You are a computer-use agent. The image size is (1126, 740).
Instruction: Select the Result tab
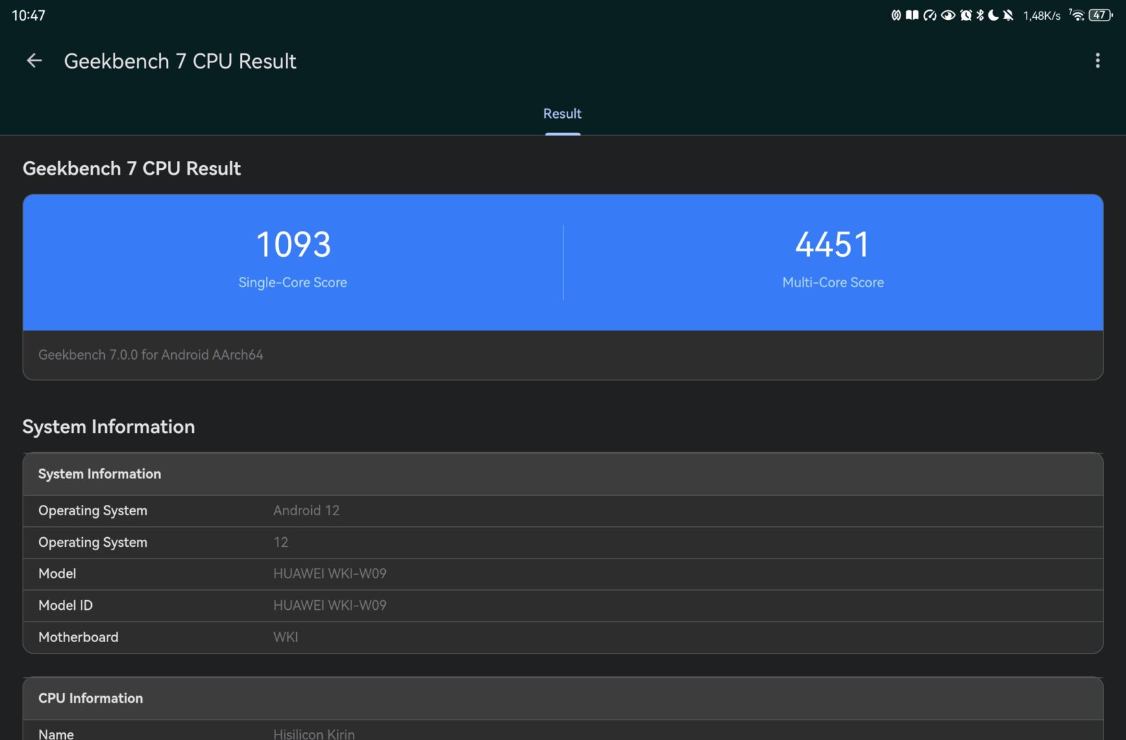click(x=562, y=114)
